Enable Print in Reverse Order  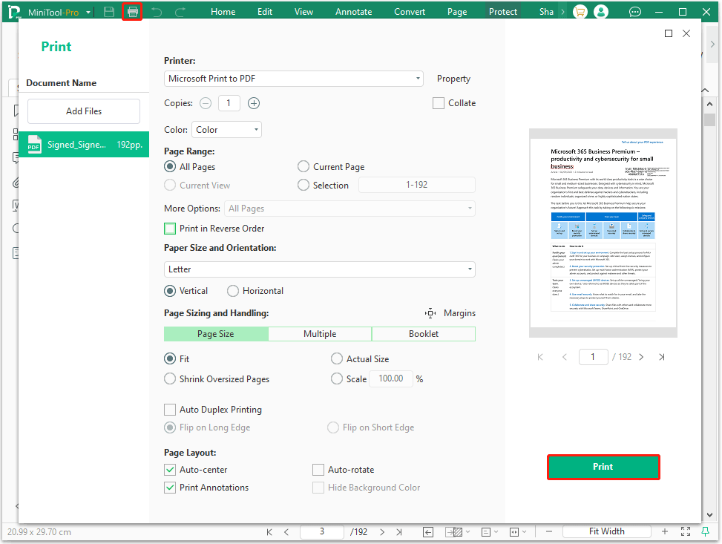click(168, 229)
